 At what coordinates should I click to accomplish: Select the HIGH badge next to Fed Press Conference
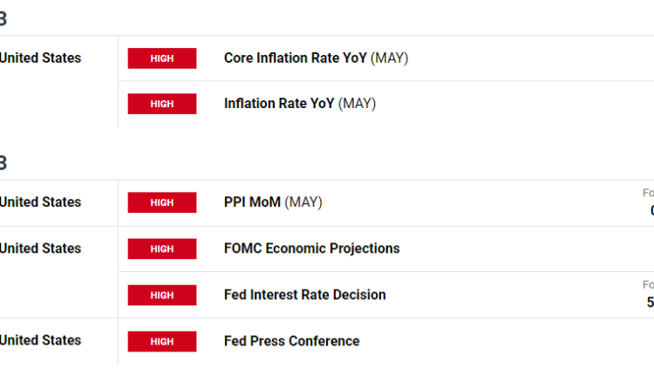(162, 341)
